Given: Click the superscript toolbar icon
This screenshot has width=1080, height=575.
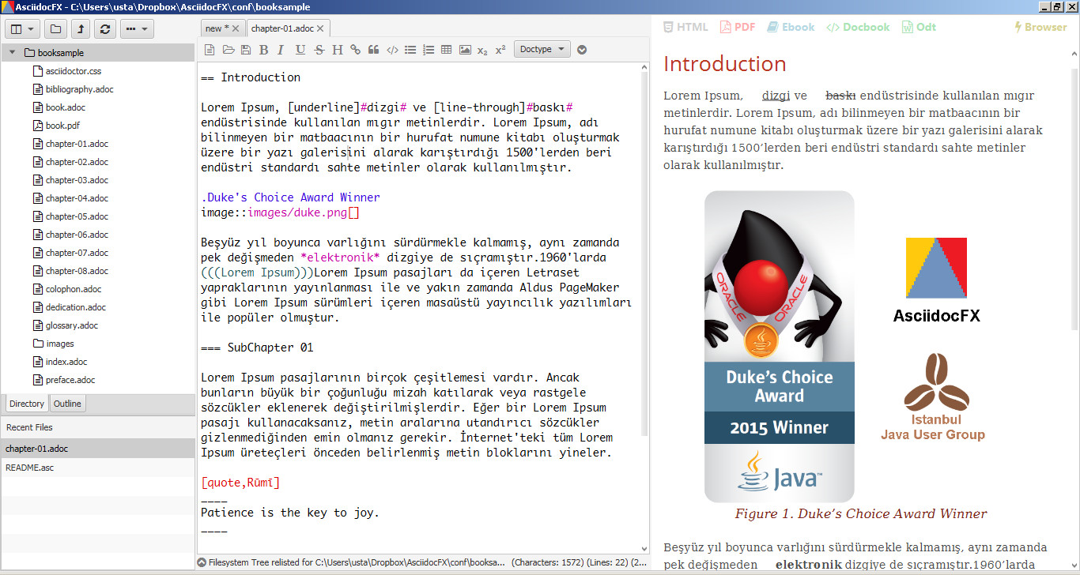Looking at the screenshot, I should [500, 50].
